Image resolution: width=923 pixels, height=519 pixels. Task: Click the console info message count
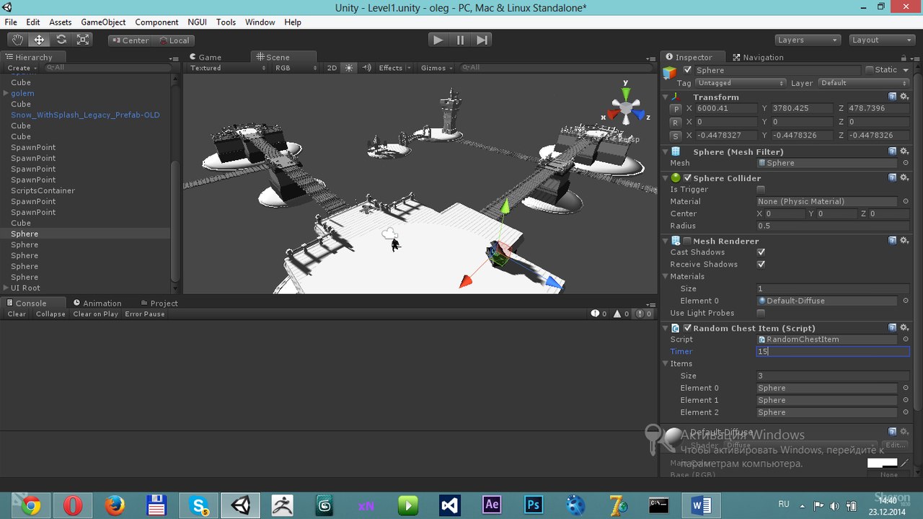pos(599,314)
